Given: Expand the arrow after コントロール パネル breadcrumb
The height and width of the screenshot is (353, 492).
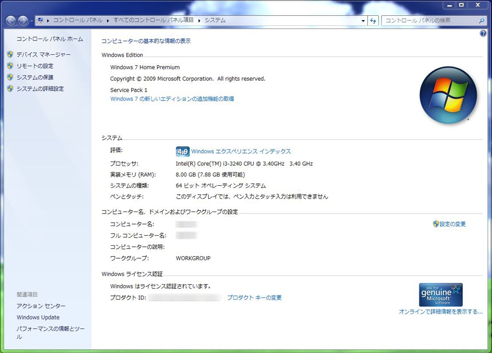Looking at the screenshot, I should [x=108, y=20].
